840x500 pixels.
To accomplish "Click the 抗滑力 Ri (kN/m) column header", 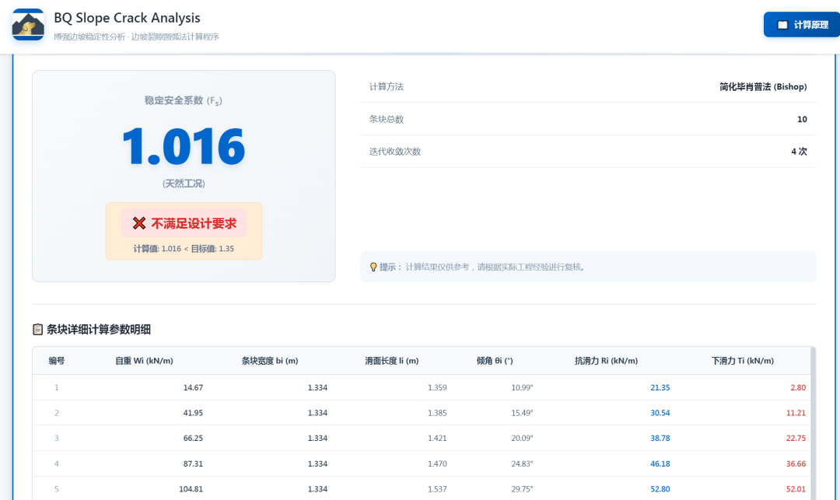I will click(607, 361).
